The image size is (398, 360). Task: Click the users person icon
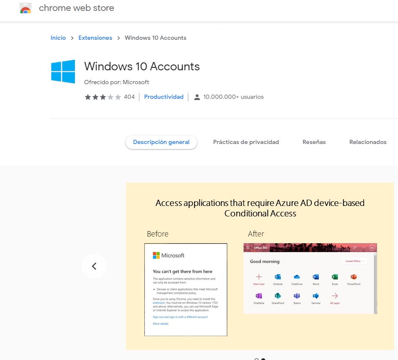pyautogui.click(x=197, y=97)
